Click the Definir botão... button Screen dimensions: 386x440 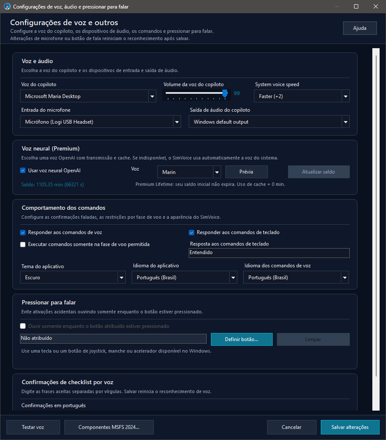coord(242,339)
